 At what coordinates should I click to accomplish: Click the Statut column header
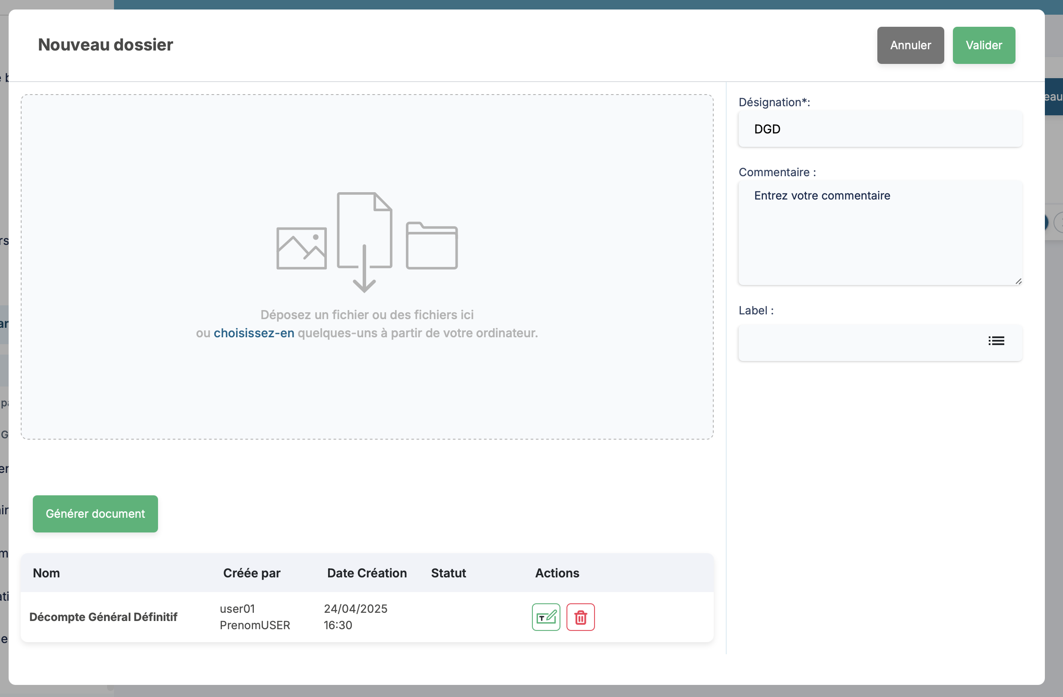coord(448,573)
